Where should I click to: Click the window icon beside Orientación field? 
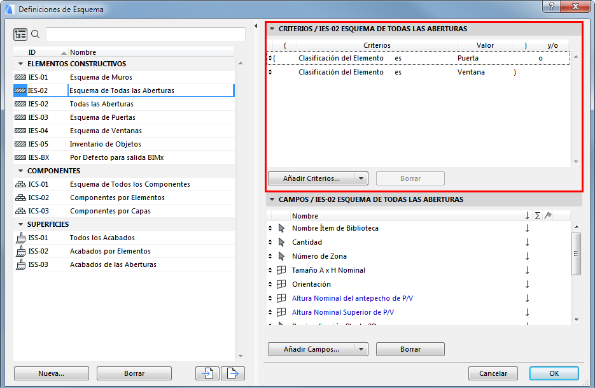point(281,284)
